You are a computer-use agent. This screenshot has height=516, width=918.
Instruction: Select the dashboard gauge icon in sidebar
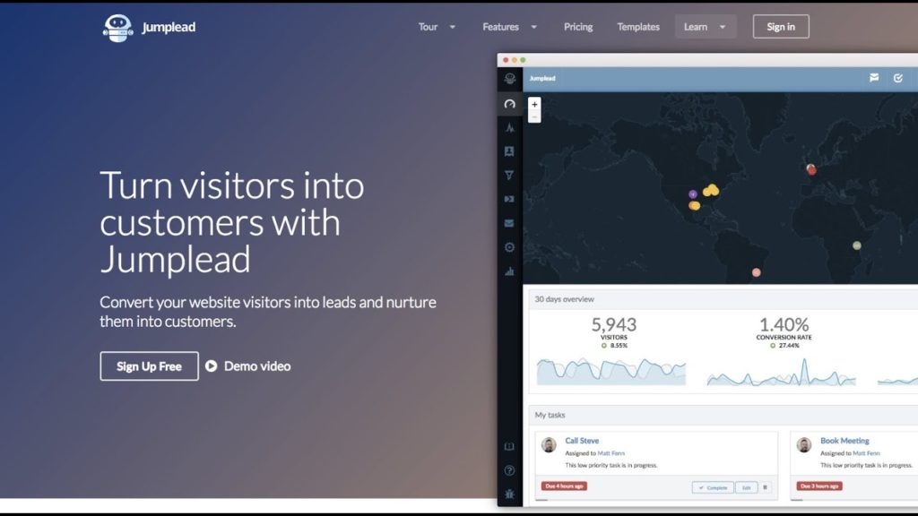[x=510, y=104]
